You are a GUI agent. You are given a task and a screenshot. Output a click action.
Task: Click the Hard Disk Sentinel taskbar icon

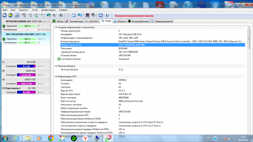108,138
